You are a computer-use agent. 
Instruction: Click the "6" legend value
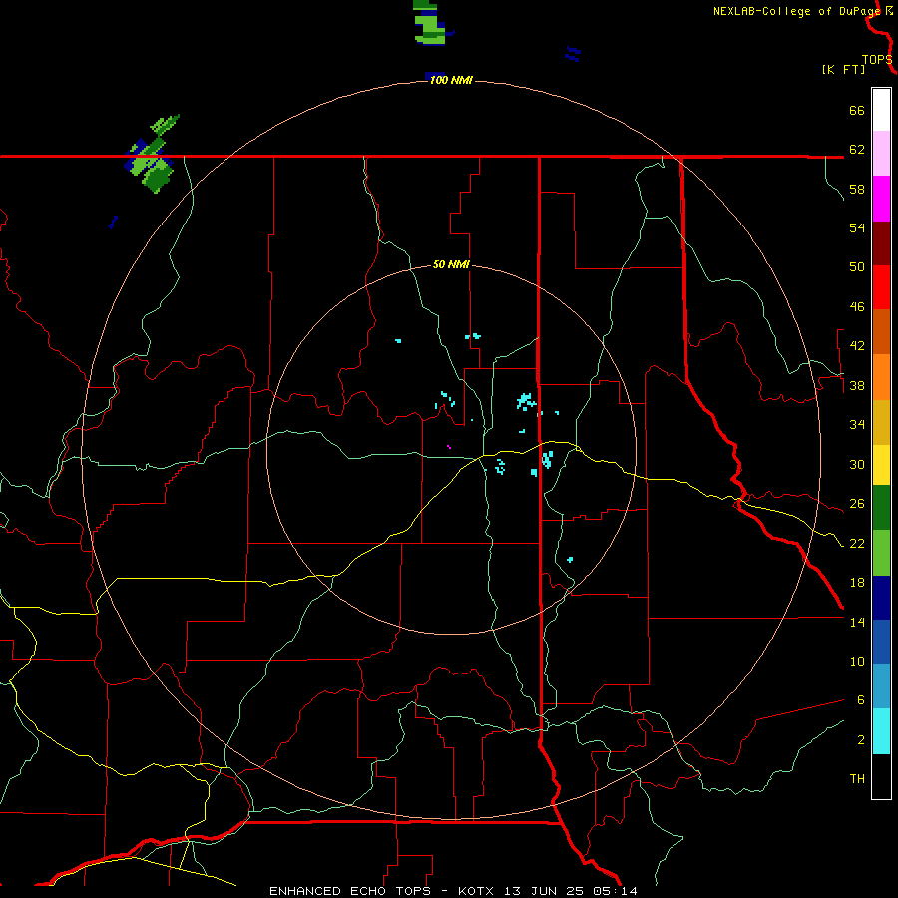pos(860,700)
